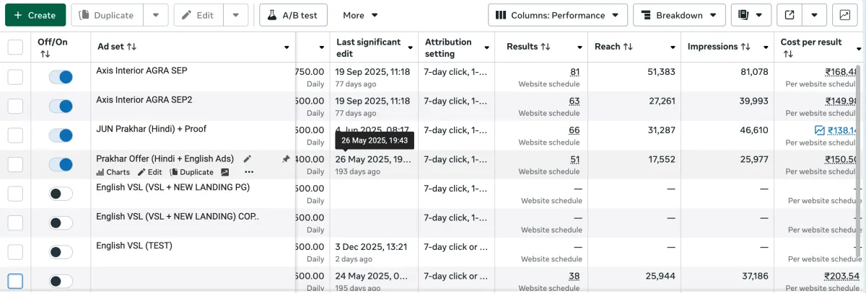Screen dimensions: 866x293
Task: Open the three-dots menu on Prakhar Offer row
Action: pos(249,172)
